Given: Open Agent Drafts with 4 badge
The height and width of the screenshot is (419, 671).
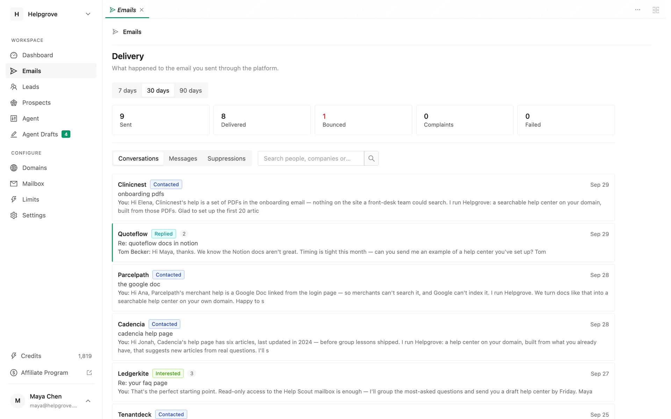Looking at the screenshot, I should click(51, 134).
